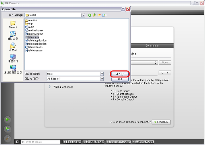Click the Open button in the welcome page
The width and height of the screenshot is (205, 145).
pos(165,62)
